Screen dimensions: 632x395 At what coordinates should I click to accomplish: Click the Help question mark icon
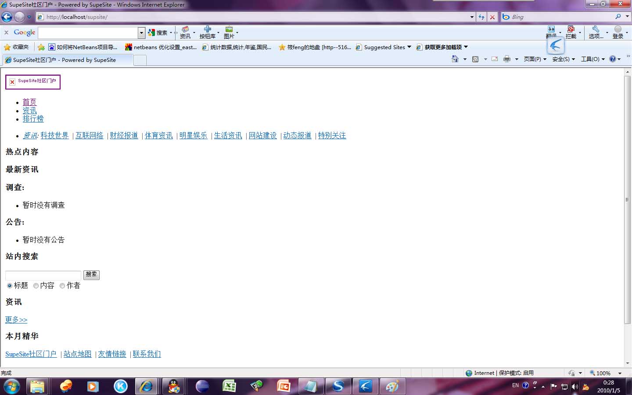(x=613, y=59)
